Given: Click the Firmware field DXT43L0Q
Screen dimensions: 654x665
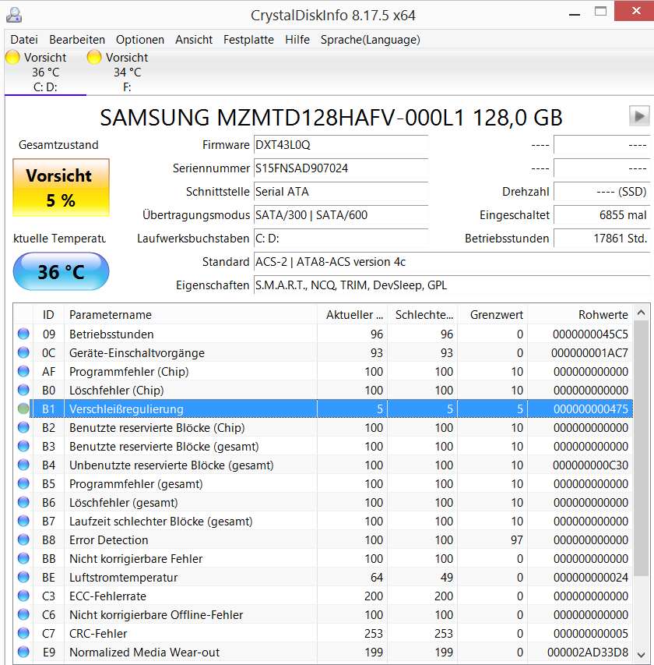Looking at the screenshot, I should click(x=341, y=145).
